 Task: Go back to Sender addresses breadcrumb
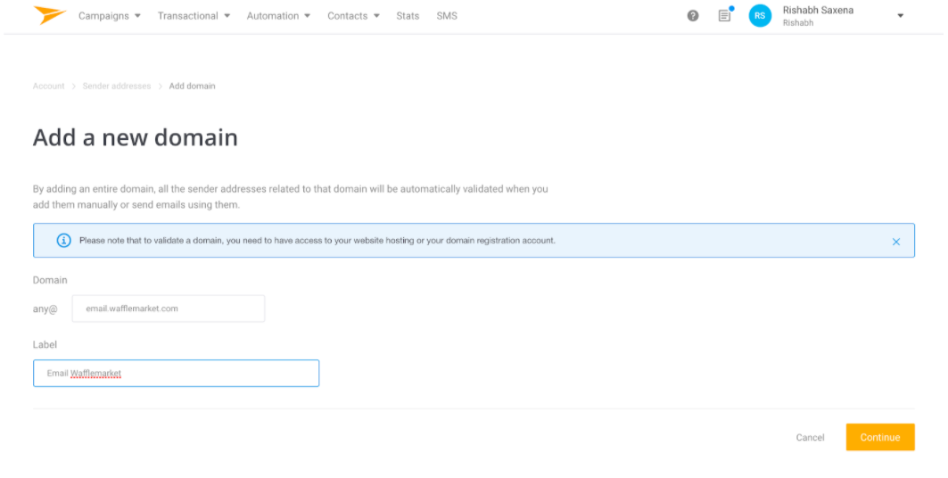(116, 87)
